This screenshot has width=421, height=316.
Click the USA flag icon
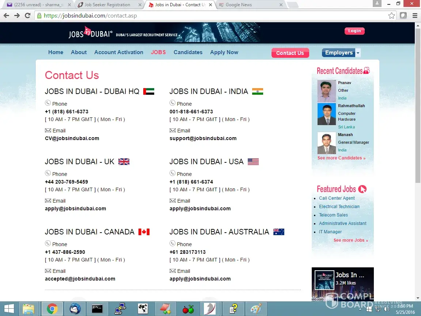point(253,162)
